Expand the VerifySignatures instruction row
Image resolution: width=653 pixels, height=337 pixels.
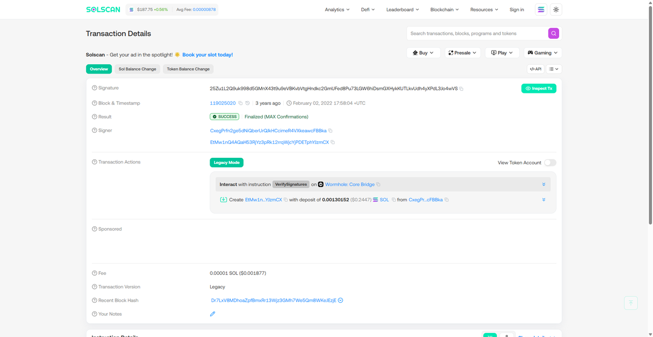pos(543,184)
